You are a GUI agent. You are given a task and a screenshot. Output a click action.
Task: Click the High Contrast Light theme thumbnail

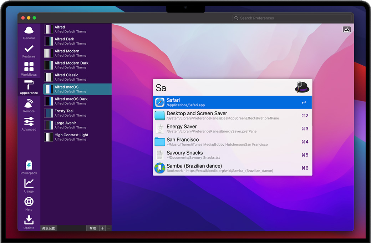(49, 137)
